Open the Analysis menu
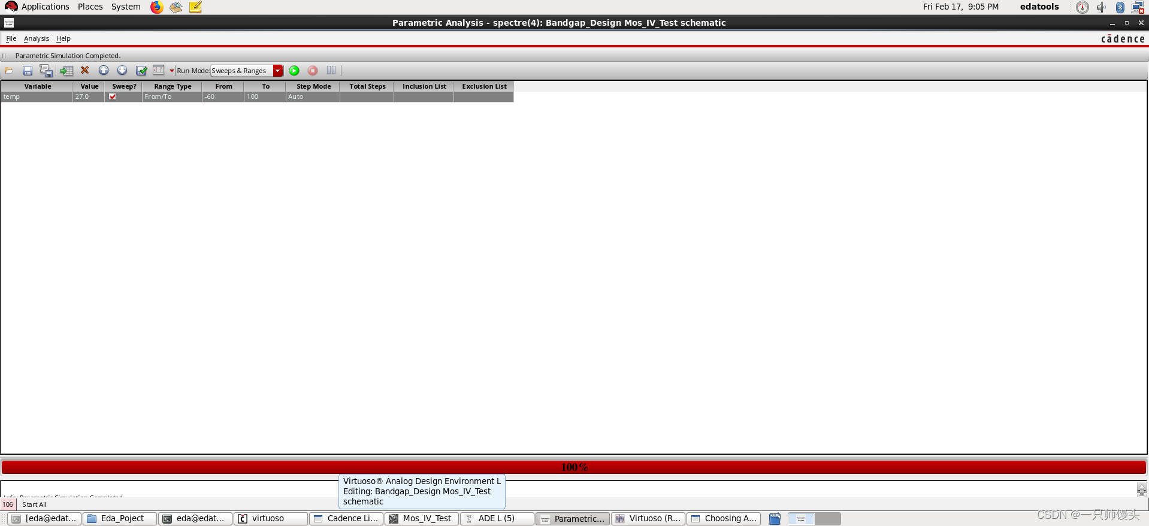Screen dimensions: 1149x526 [x=37, y=38]
